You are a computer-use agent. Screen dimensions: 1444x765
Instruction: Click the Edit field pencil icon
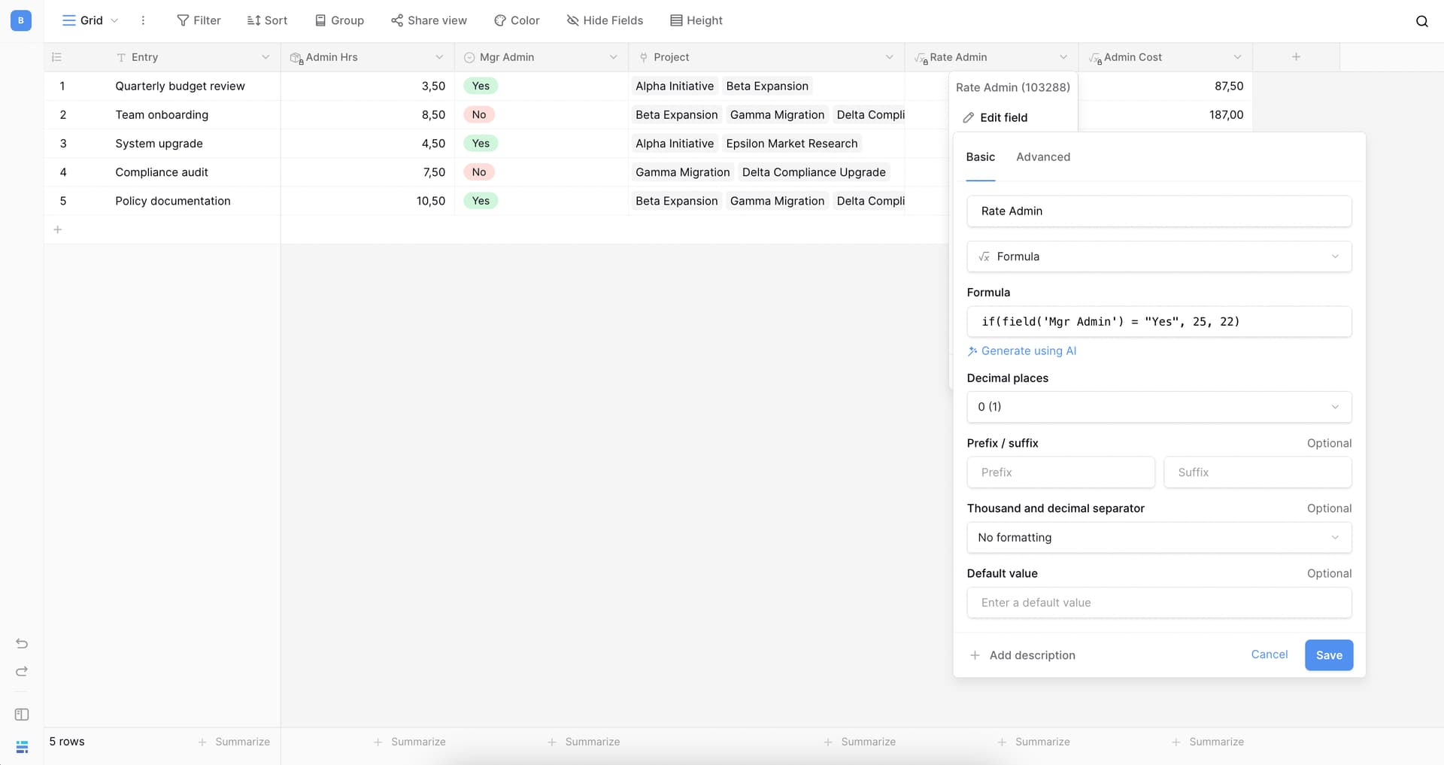(969, 117)
